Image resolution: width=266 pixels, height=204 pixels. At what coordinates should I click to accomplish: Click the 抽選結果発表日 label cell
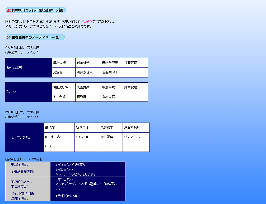[28, 172]
